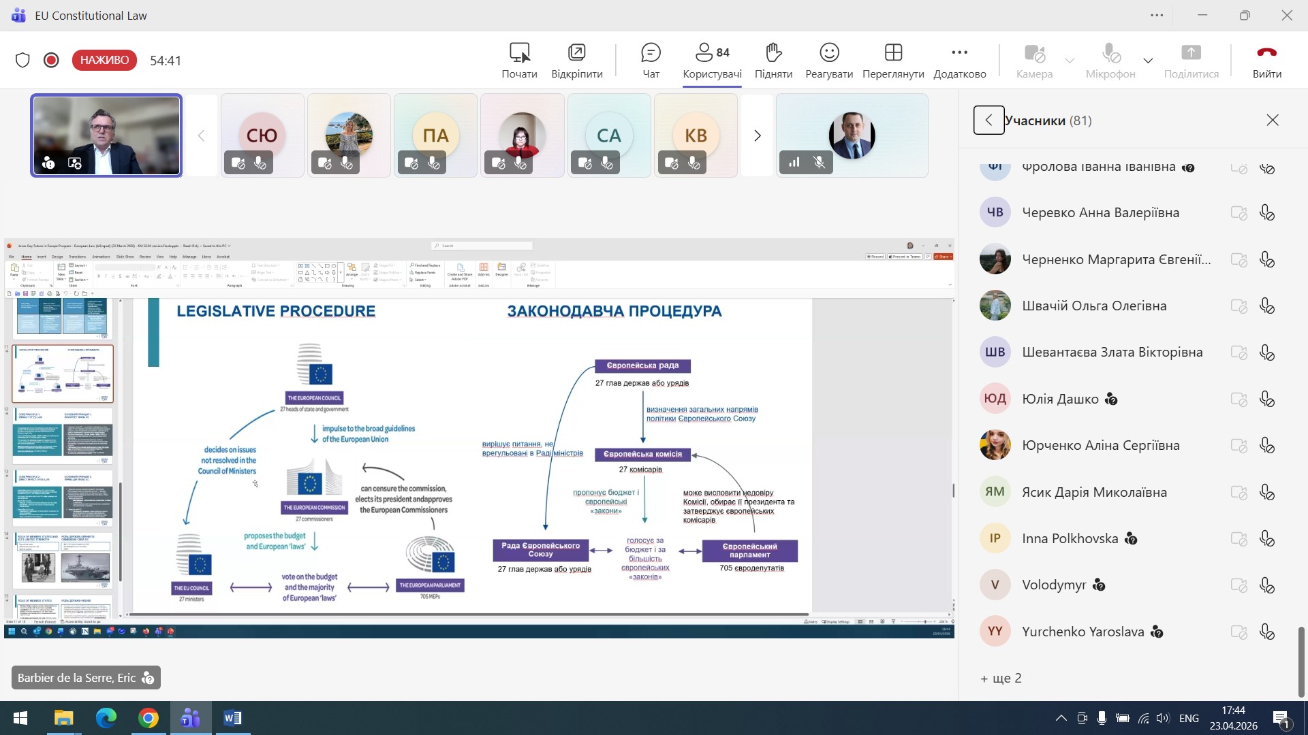1308x735 pixels.
Task: Open the Переглянути view options
Action: [x=892, y=60]
